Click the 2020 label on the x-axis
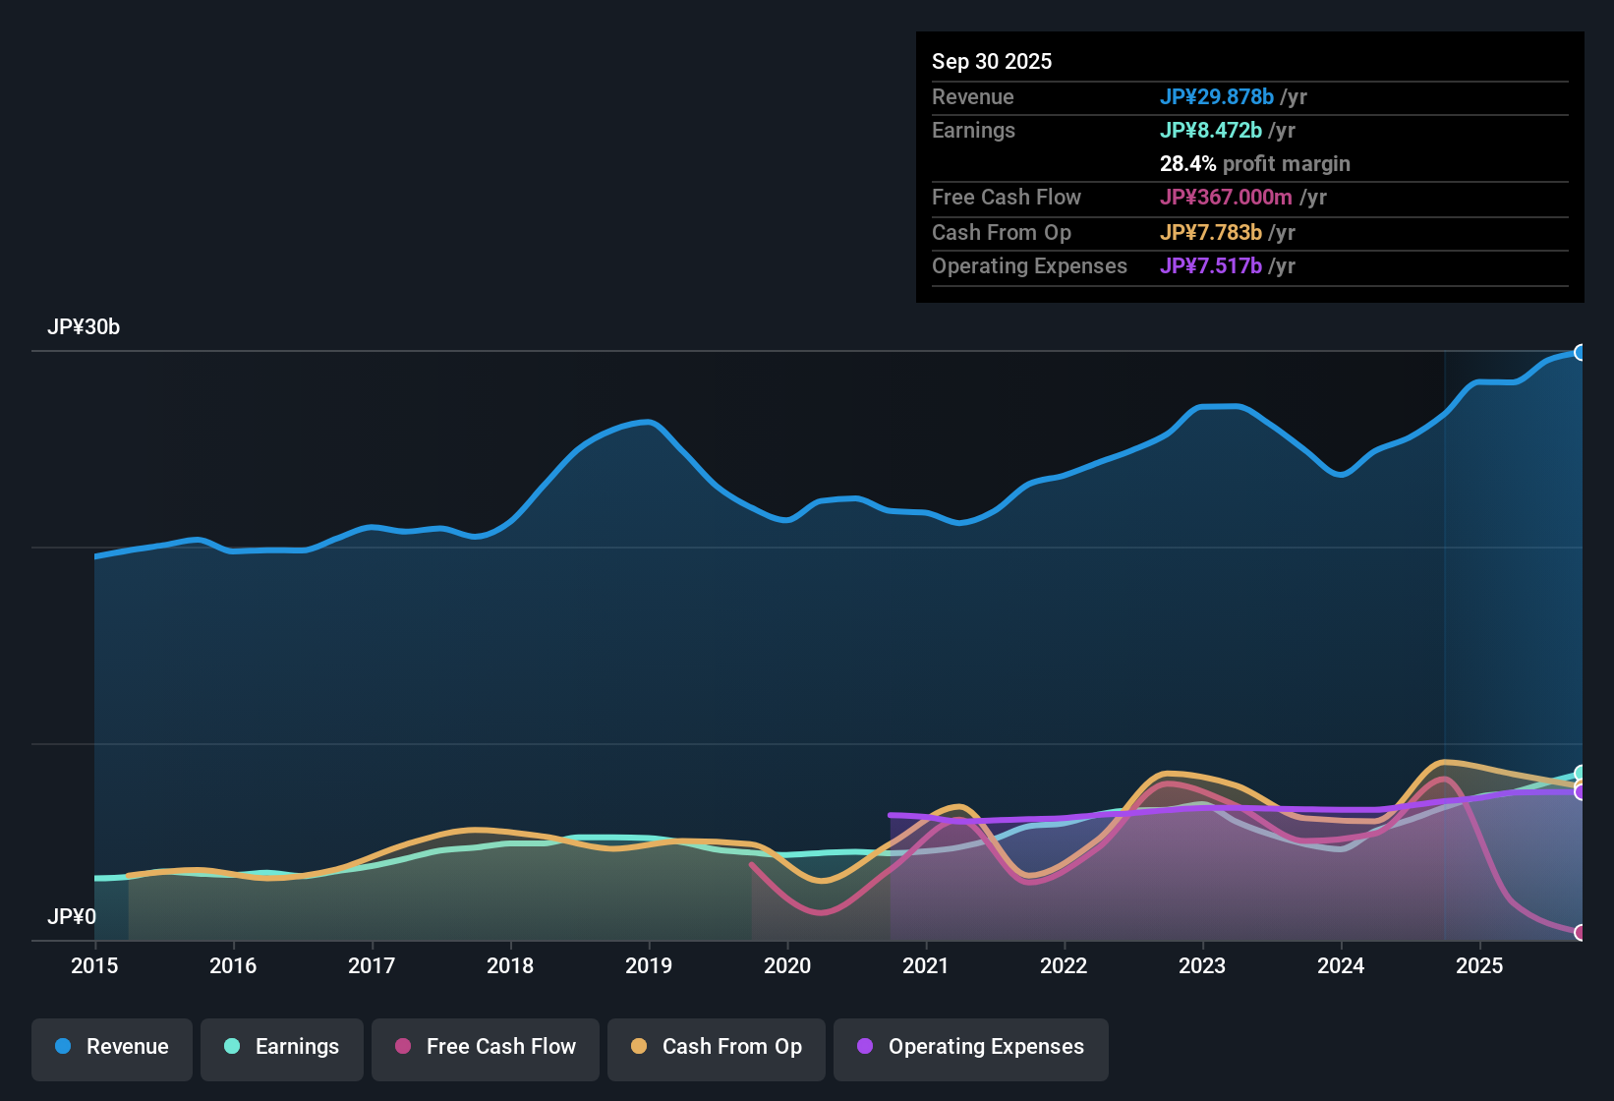This screenshot has width=1614, height=1101. [787, 966]
